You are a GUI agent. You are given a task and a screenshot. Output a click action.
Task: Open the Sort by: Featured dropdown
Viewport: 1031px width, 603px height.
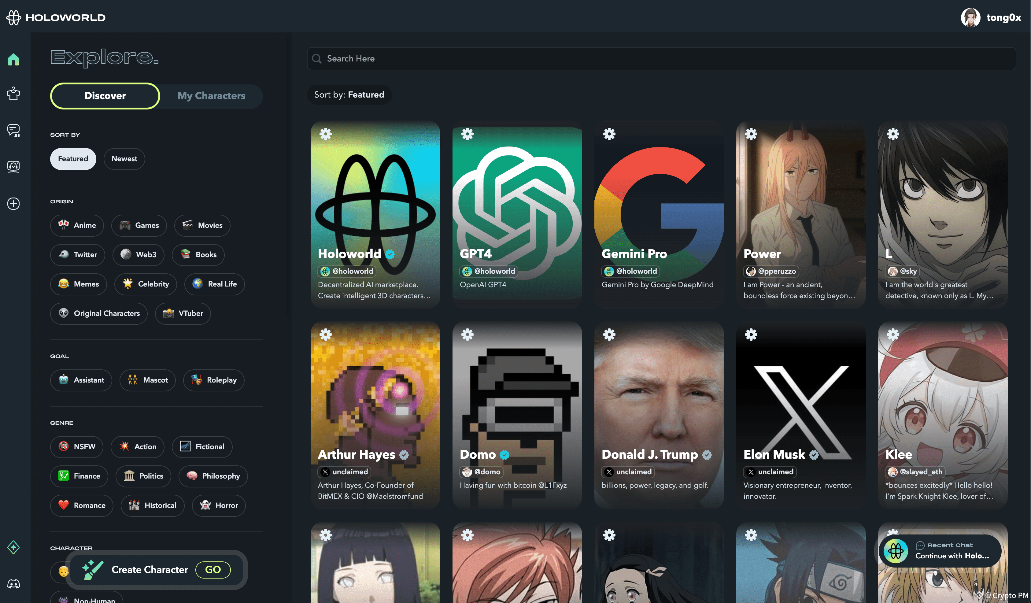click(349, 95)
